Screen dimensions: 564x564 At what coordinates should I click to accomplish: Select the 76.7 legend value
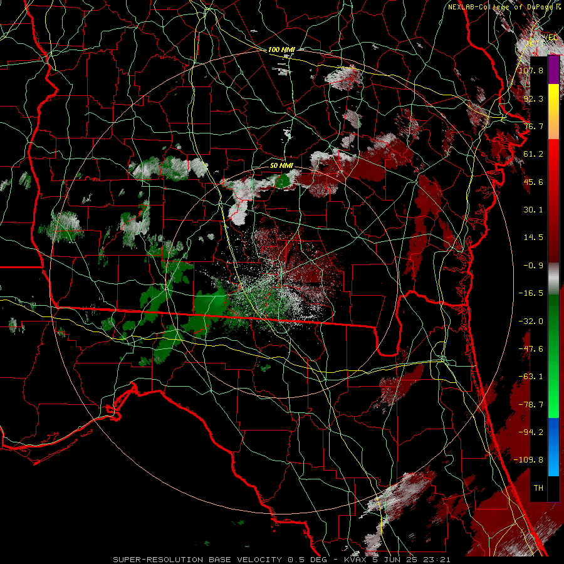[533, 126]
